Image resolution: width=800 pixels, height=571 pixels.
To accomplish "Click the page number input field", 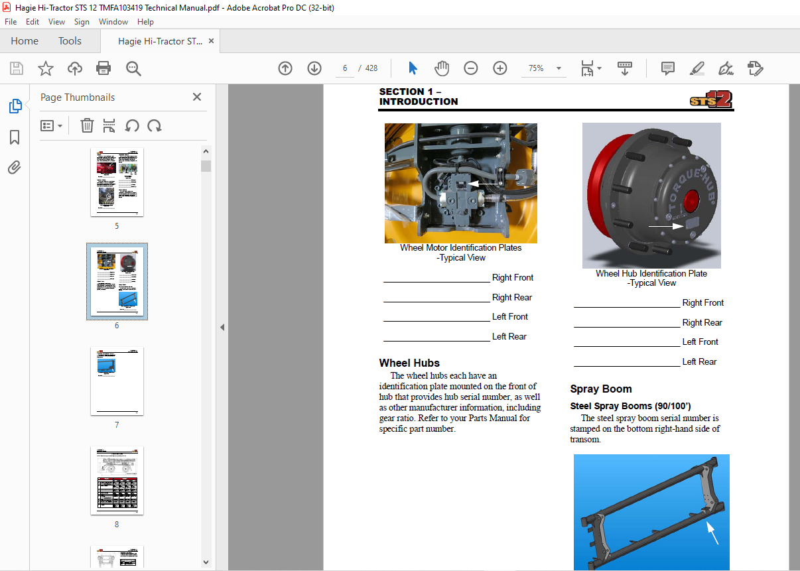I will point(345,68).
